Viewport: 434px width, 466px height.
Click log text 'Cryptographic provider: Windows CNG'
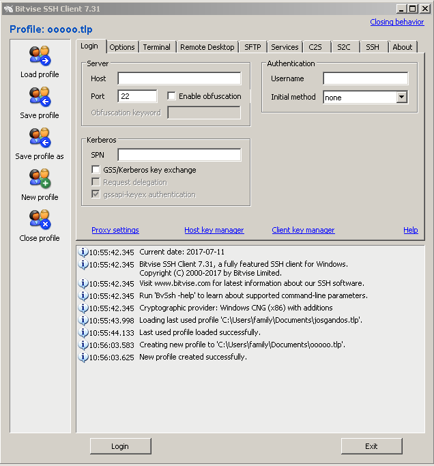[203, 308]
